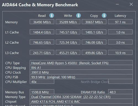Close the AIDA64 benchmark window
This screenshot has width=138, height=106.
click(131, 4)
